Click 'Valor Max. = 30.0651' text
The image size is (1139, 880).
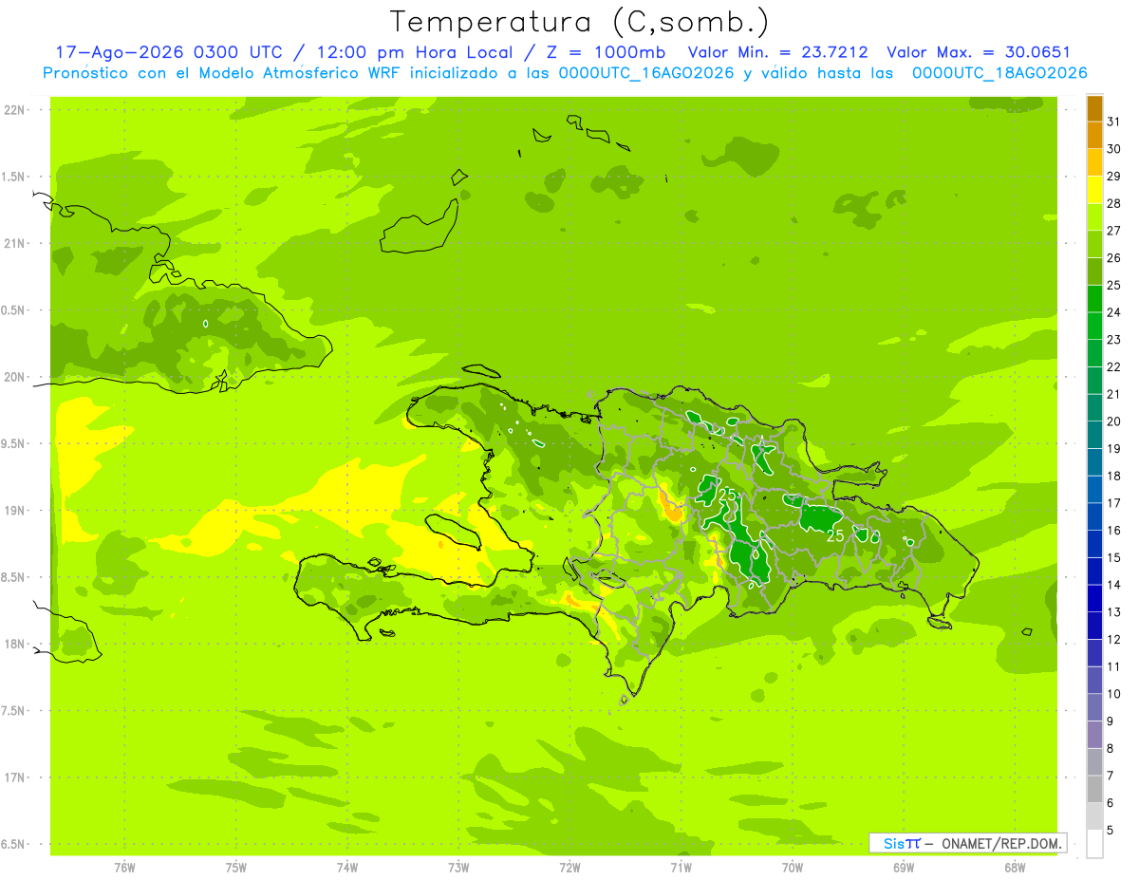[979, 52]
